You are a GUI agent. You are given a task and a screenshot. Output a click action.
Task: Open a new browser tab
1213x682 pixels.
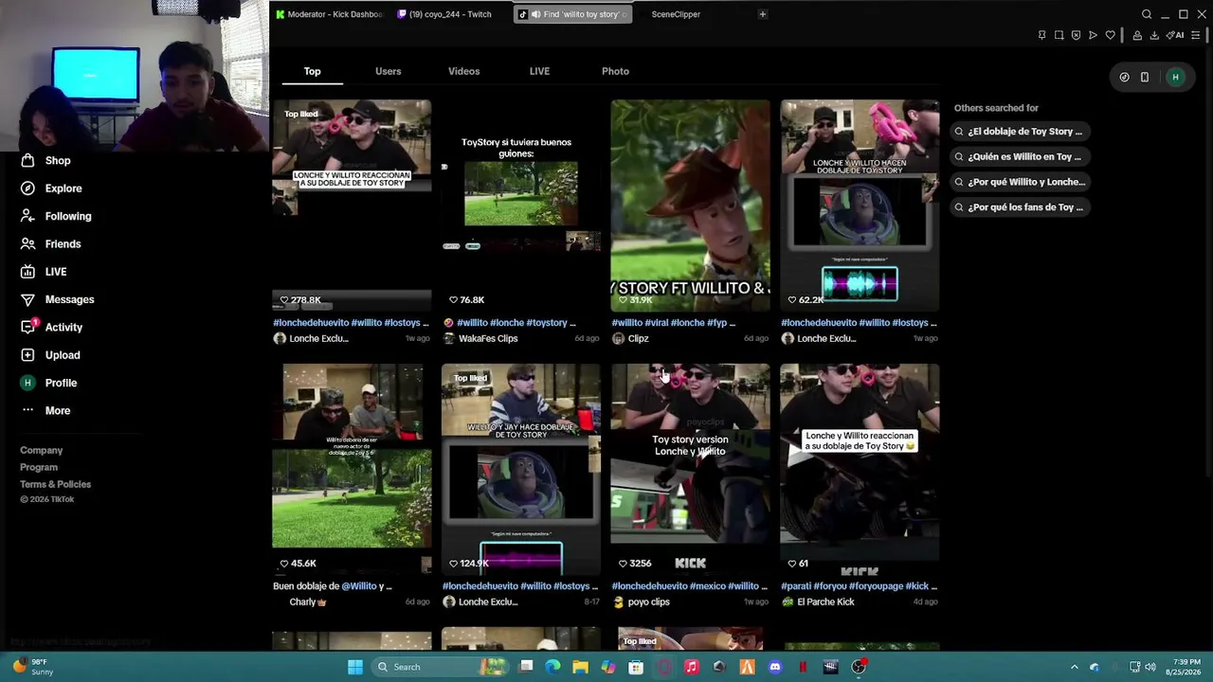[x=762, y=14]
